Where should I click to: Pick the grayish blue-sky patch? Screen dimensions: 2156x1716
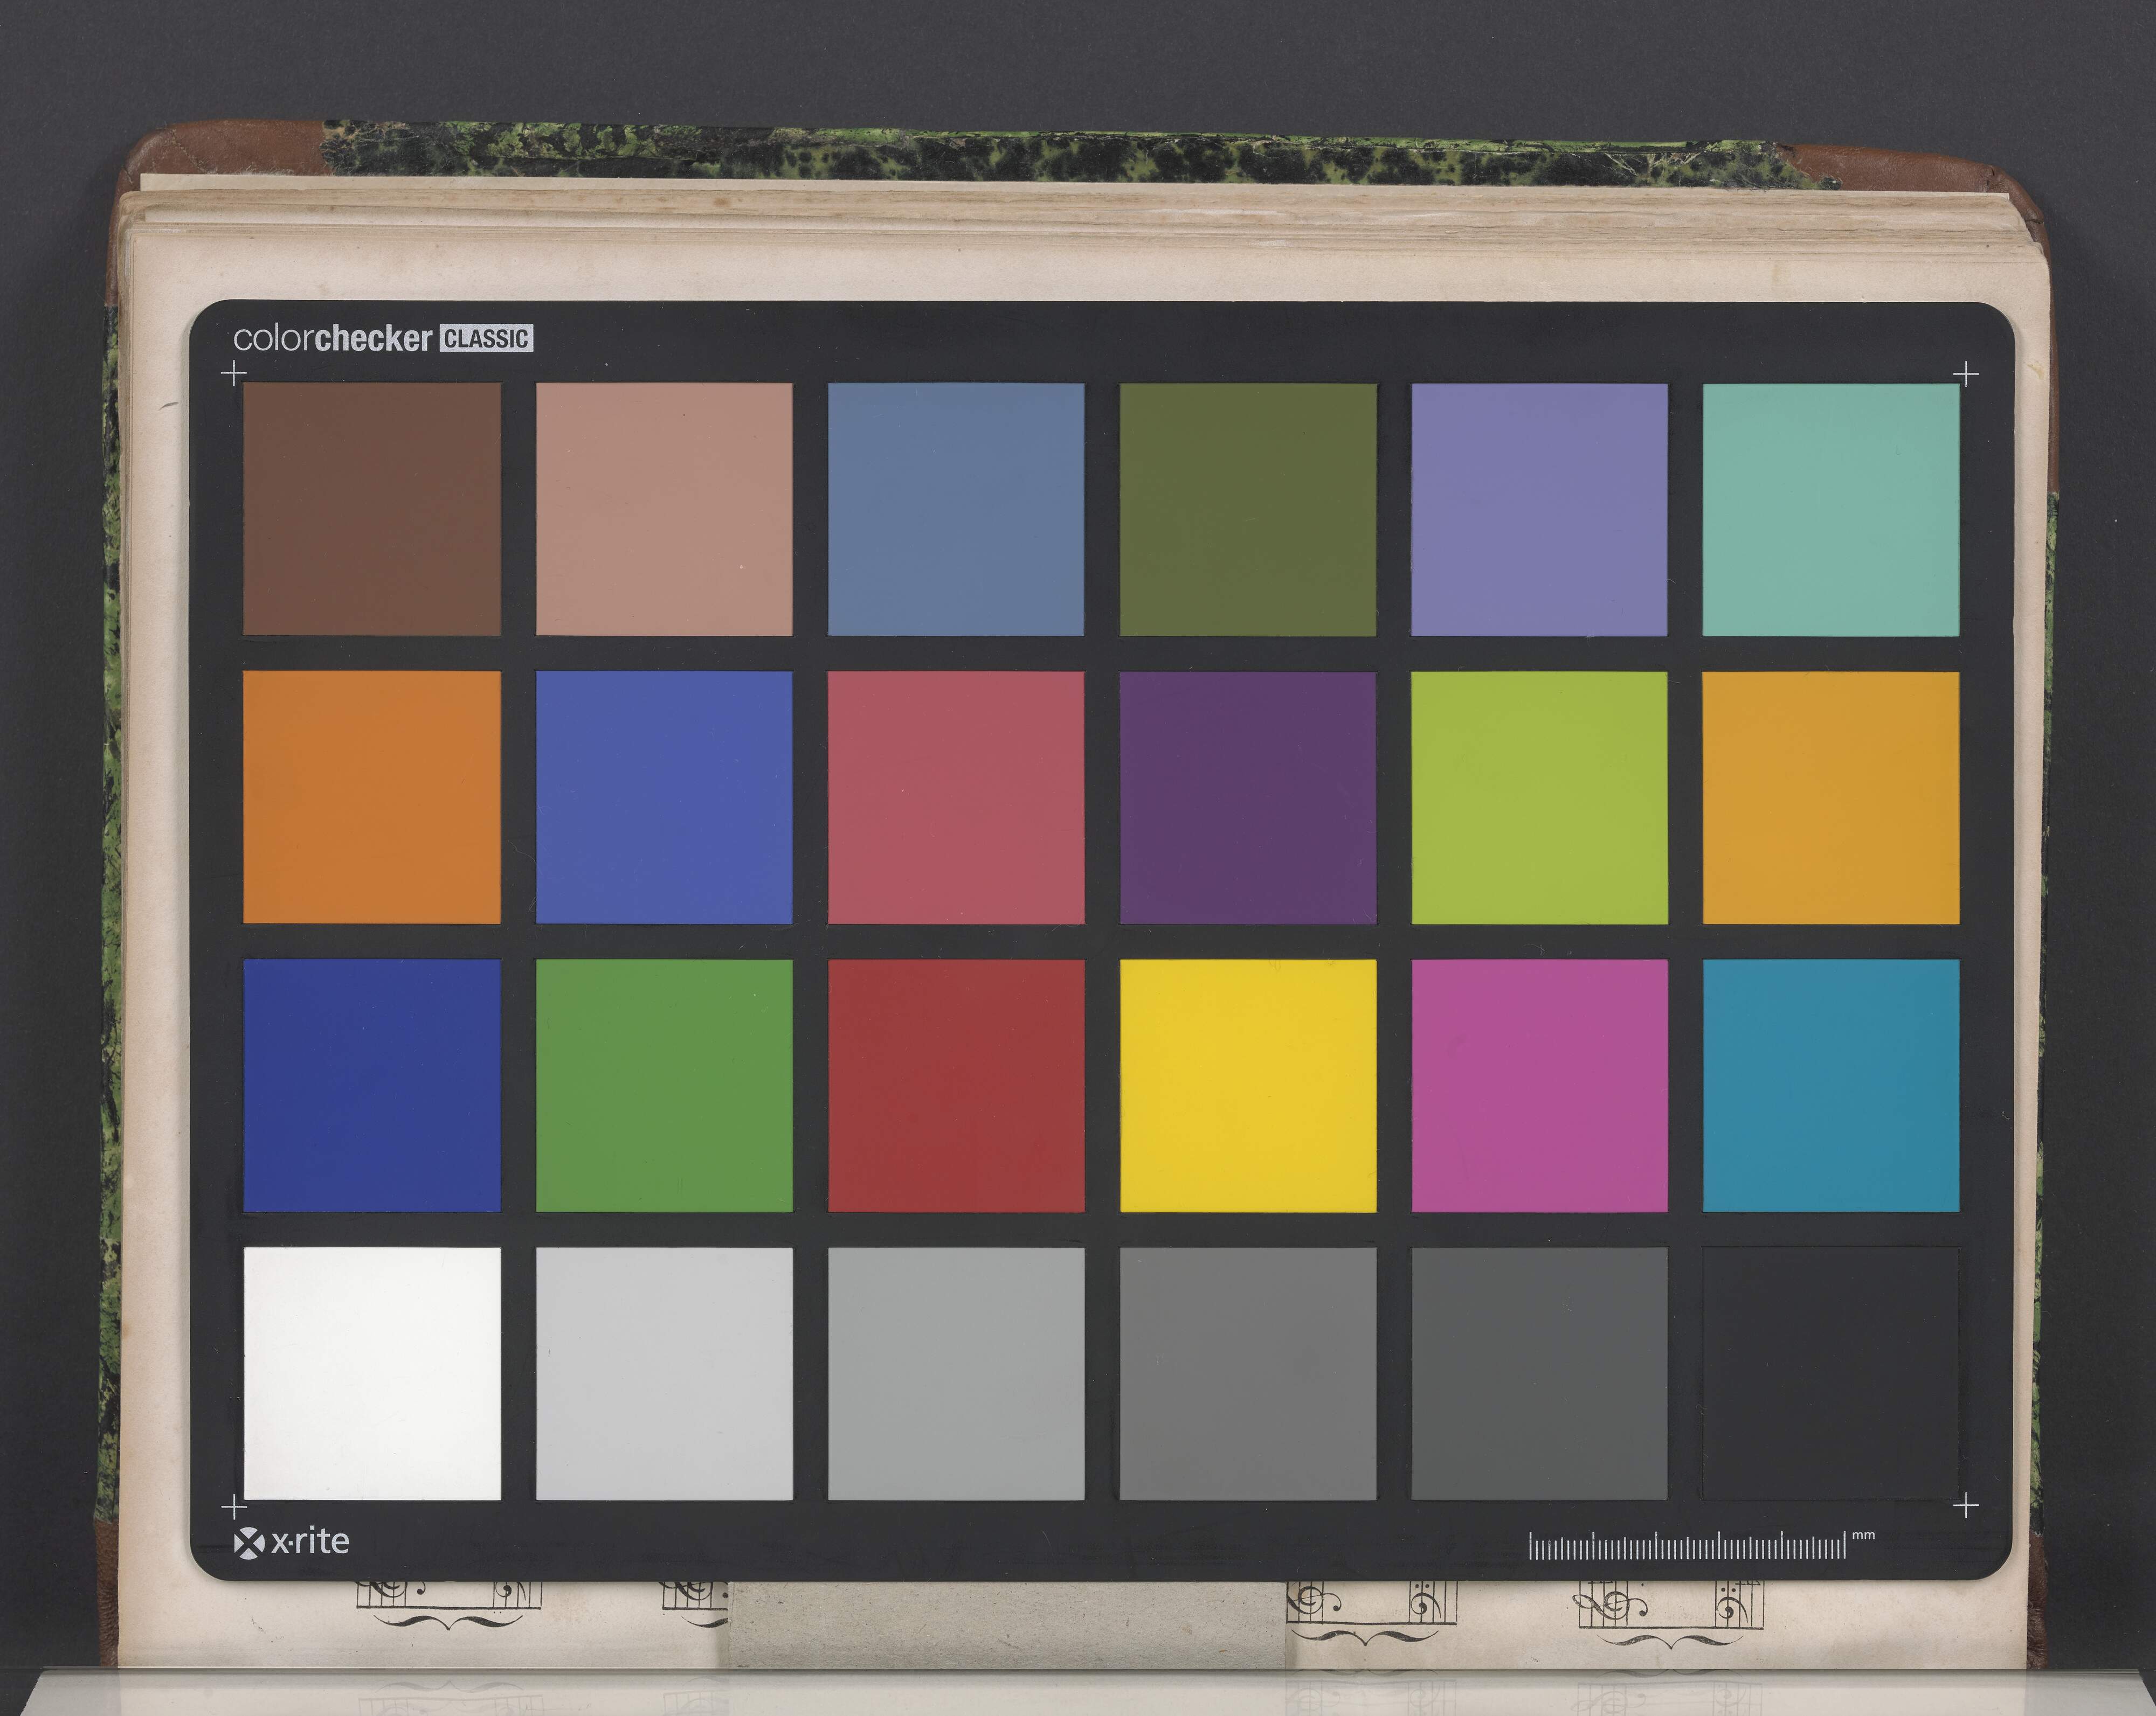point(956,509)
